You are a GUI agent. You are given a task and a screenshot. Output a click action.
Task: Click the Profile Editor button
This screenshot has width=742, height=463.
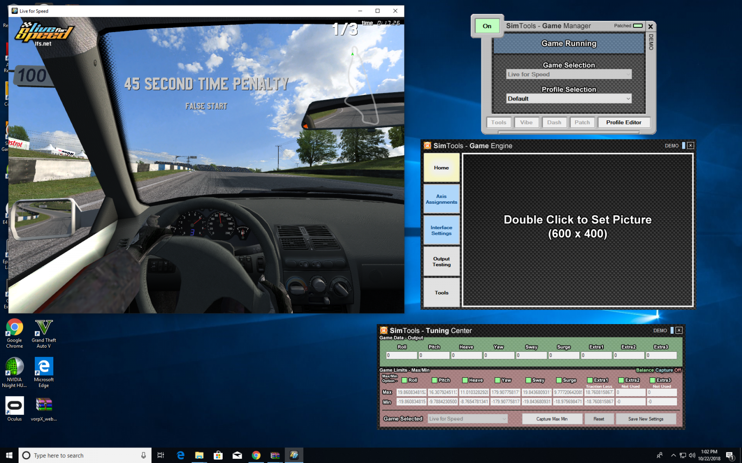point(624,122)
